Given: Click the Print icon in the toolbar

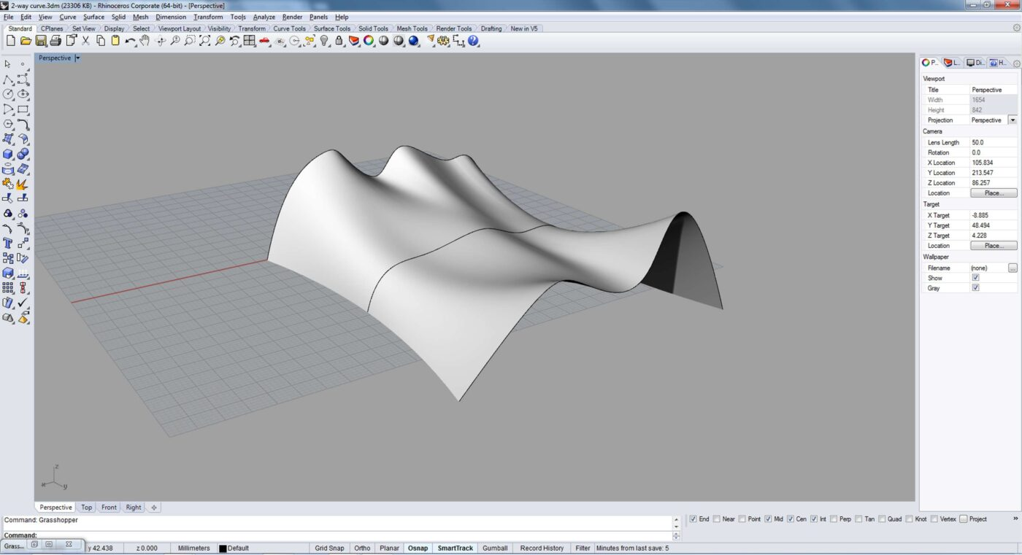Looking at the screenshot, I should click(x=55, y=42).
